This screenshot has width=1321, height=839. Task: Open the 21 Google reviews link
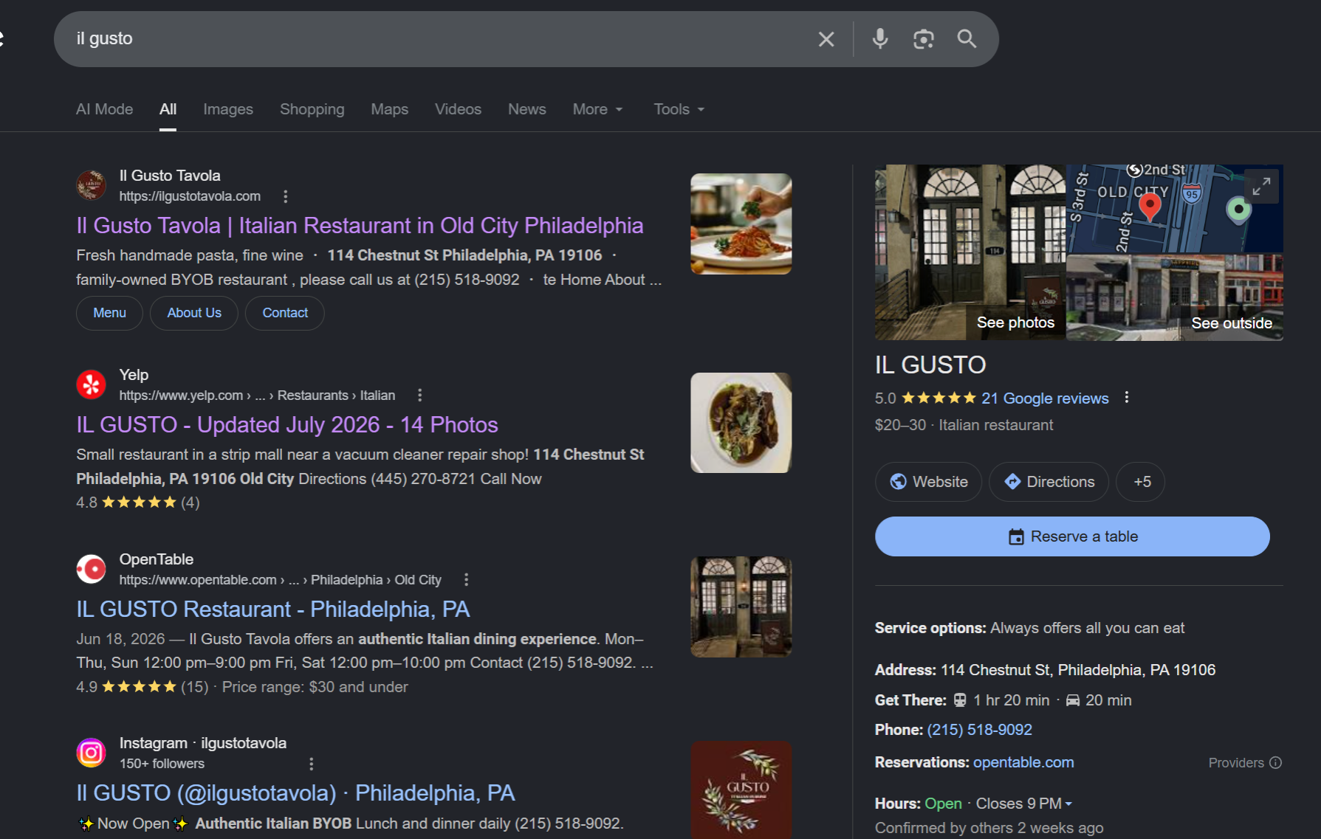1045,398
